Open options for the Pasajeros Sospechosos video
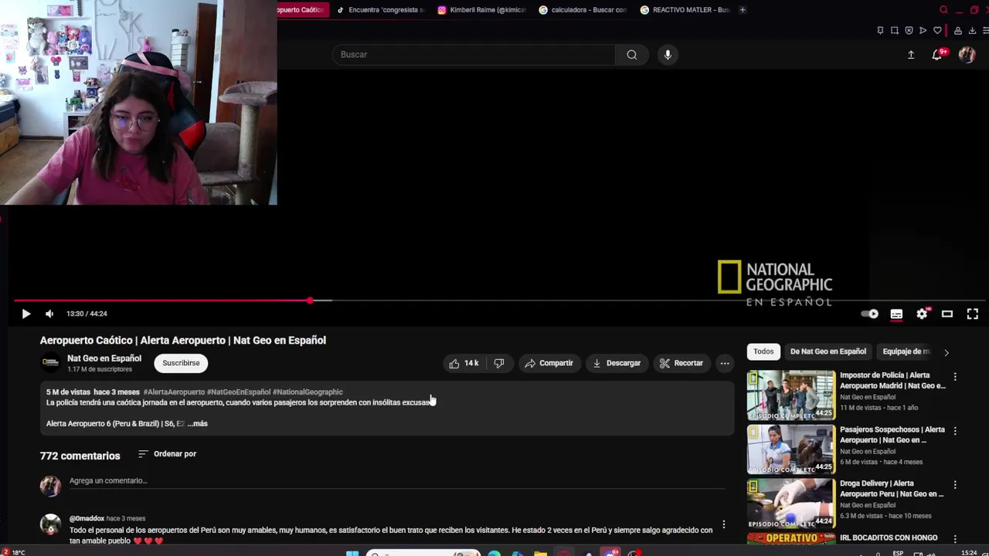Image resolution: width=989 pixels, height=556 pixels. click(x=955, y=431)
